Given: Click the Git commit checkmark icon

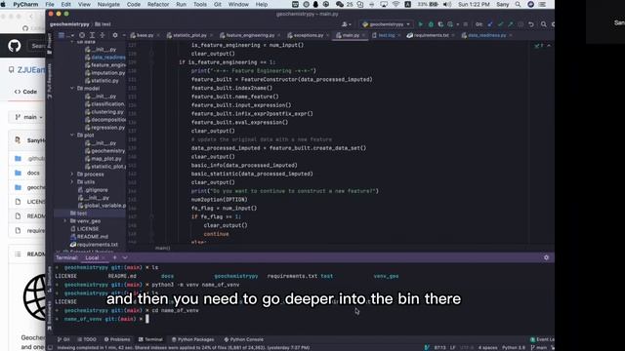Looking at the screenshot, I should 500,24.
